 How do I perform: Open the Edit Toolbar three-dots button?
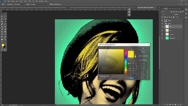[2, 42]
